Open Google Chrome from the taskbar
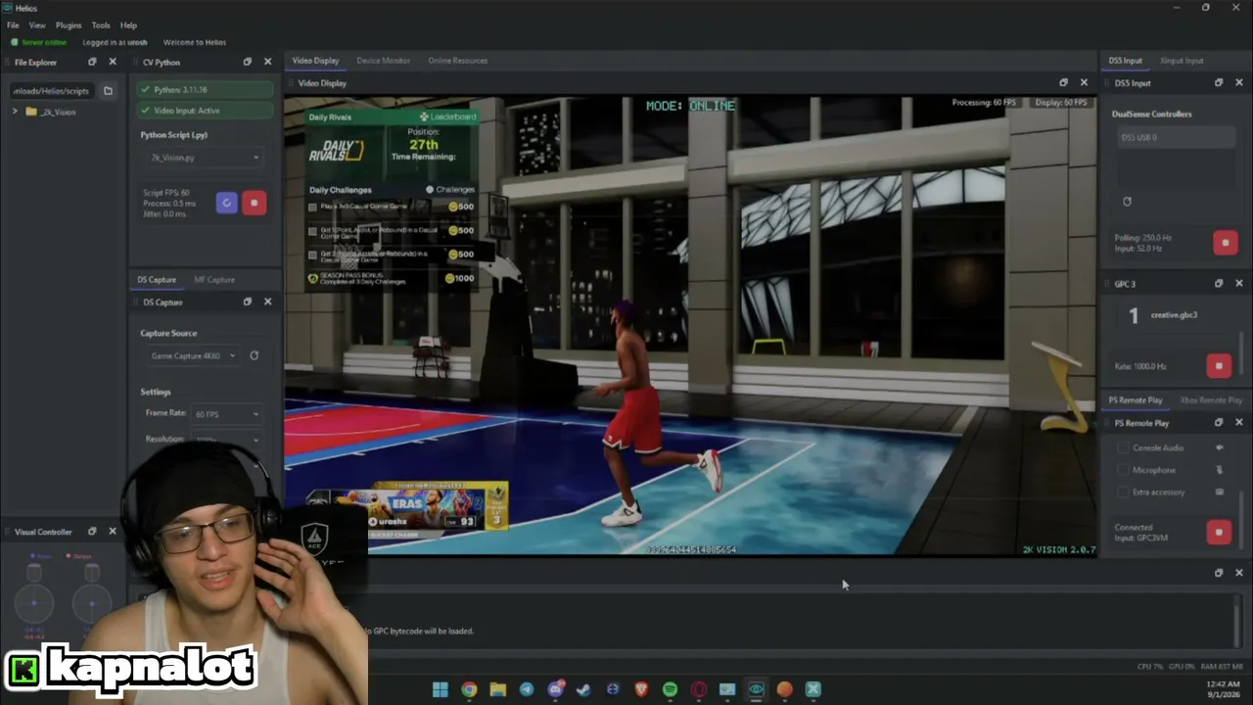 (469, 689)
